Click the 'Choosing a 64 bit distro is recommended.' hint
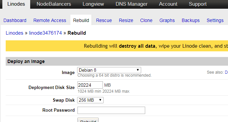Screen dimensions: 228x122 [115, 75]
